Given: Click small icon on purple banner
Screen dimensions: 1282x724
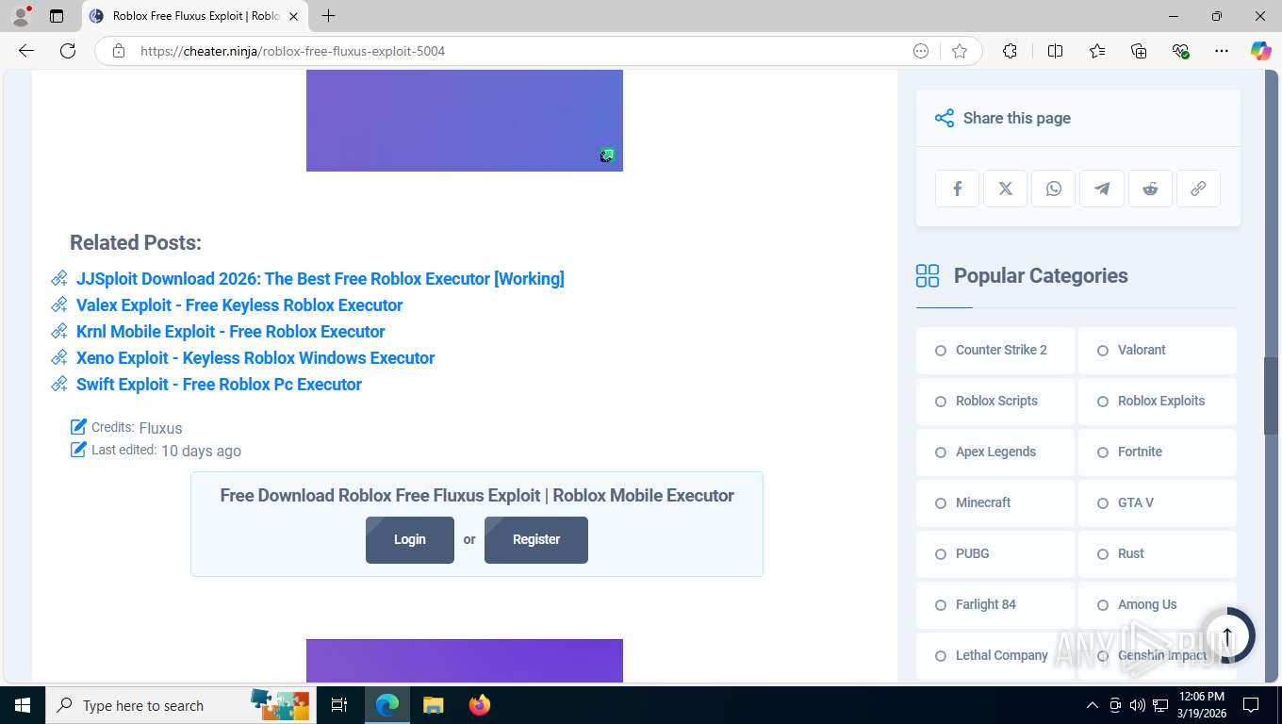Looking at the screenshot, I should point(607,156).
